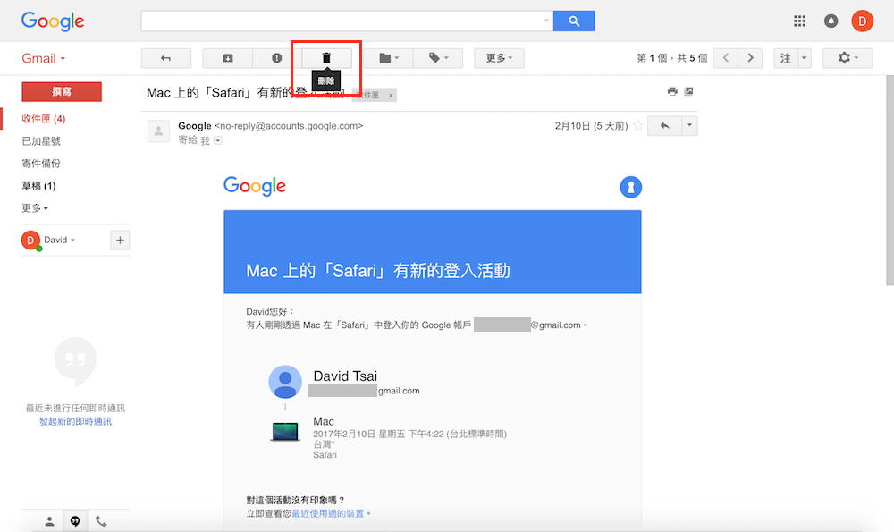
Task: Click the plus button to add chat contact
Action: [120, 240]
